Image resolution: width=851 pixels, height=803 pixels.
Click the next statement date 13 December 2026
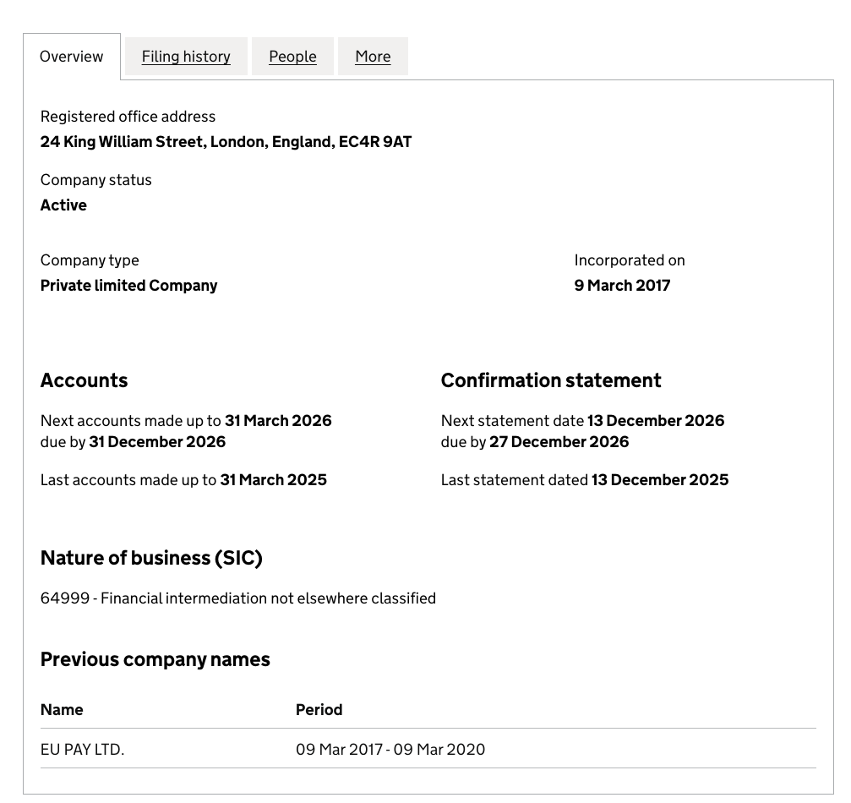656,421
